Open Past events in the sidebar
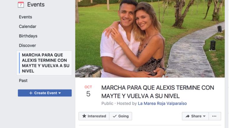This screenshot has height=128, width=229. tap(23, 81)
